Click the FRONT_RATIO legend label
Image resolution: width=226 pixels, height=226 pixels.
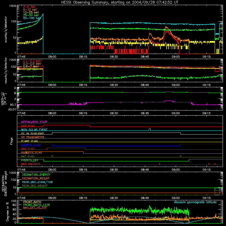pos(32,202)
